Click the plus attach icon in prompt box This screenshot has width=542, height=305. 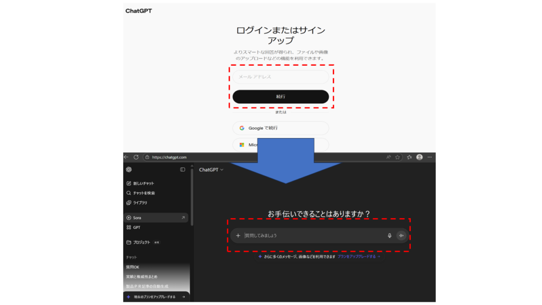tap(238, 236)
